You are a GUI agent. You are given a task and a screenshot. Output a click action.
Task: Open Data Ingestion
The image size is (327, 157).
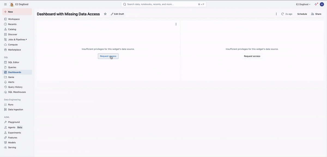pyautogui.click(x=17, y=110)
